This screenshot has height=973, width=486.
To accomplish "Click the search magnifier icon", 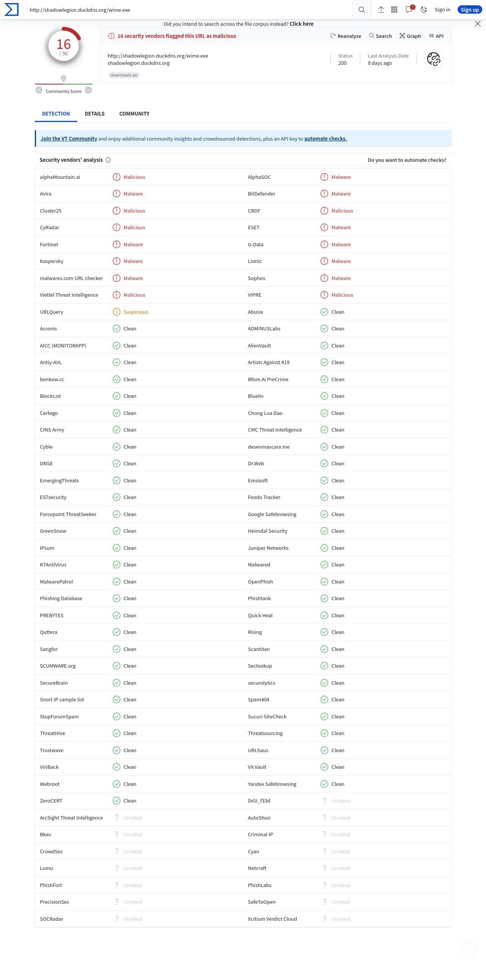I will 362,10.
